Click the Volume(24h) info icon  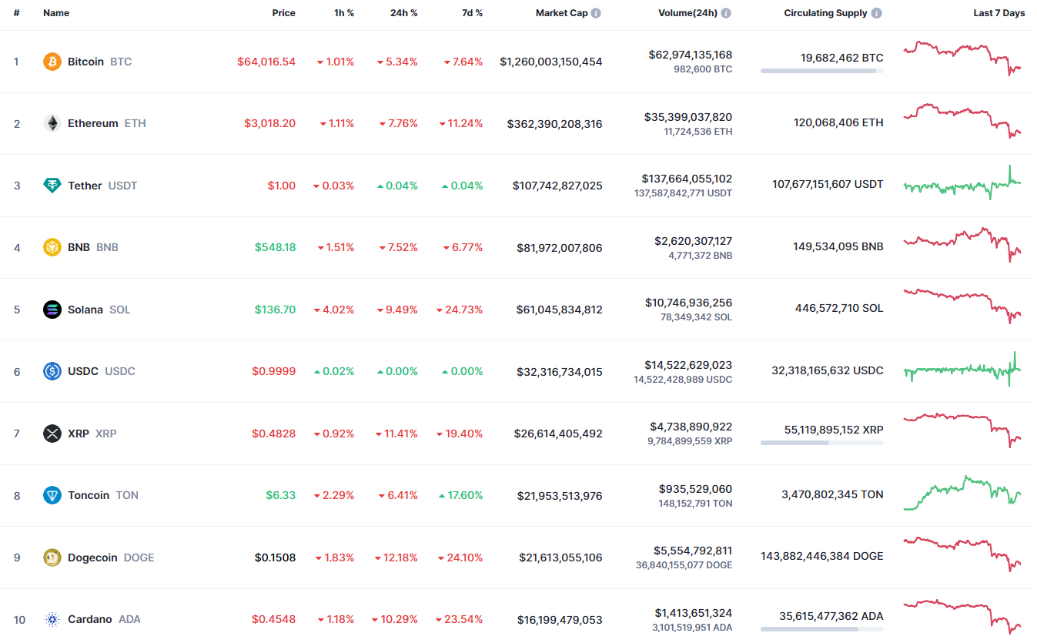click(x=726, y=13)
